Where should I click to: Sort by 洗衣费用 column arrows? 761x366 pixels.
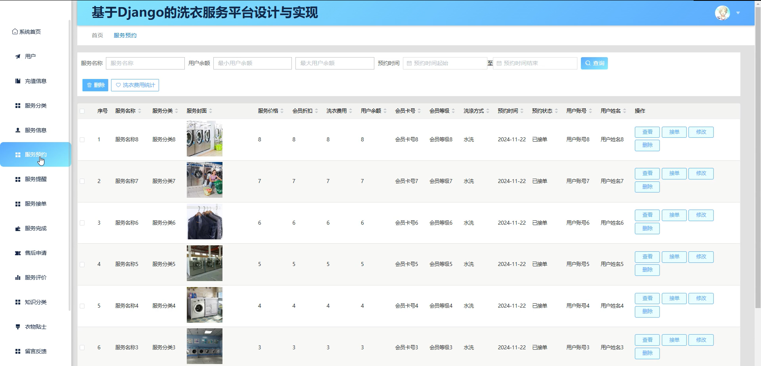pyautogui.click(x=351, y=111)
